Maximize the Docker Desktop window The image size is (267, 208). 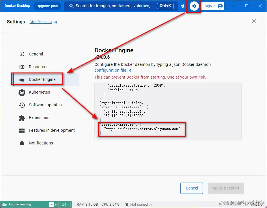click(247, 6)
